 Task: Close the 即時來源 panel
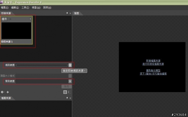pyautogui.click(x=70, y=13)
